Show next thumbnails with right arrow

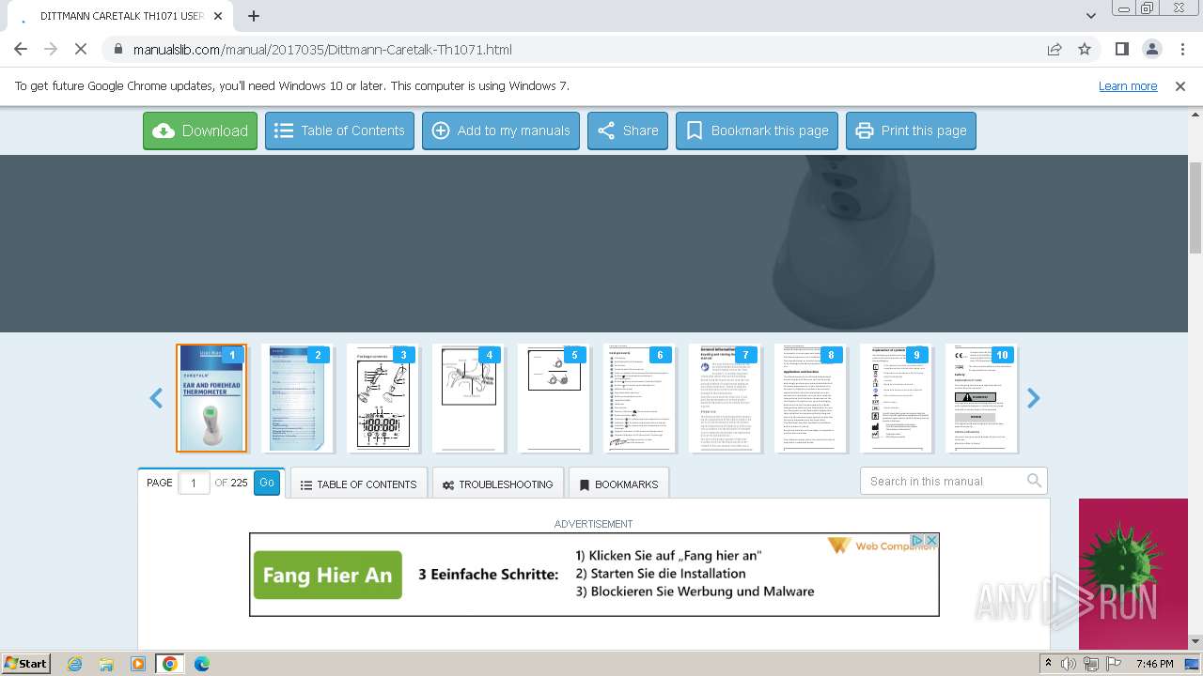[1033, 398]
